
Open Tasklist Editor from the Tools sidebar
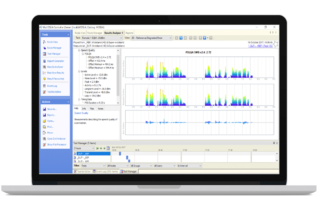(x=54, y=92)
